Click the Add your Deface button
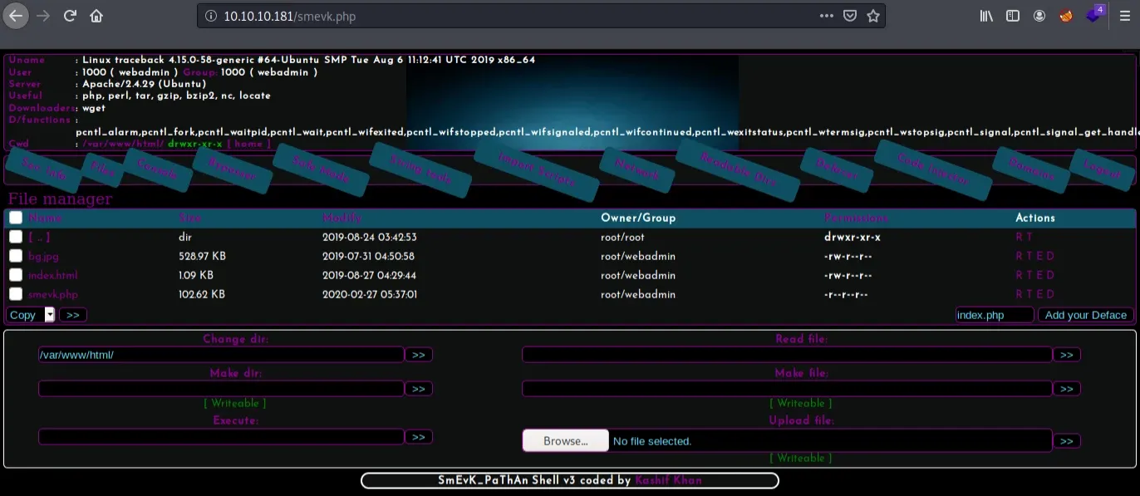 pos(1085,315)
